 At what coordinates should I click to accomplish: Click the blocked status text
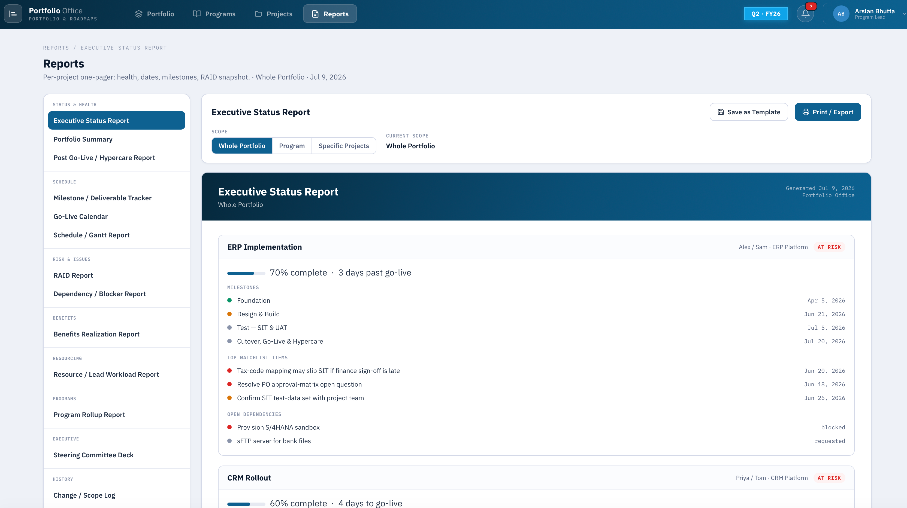833,427
